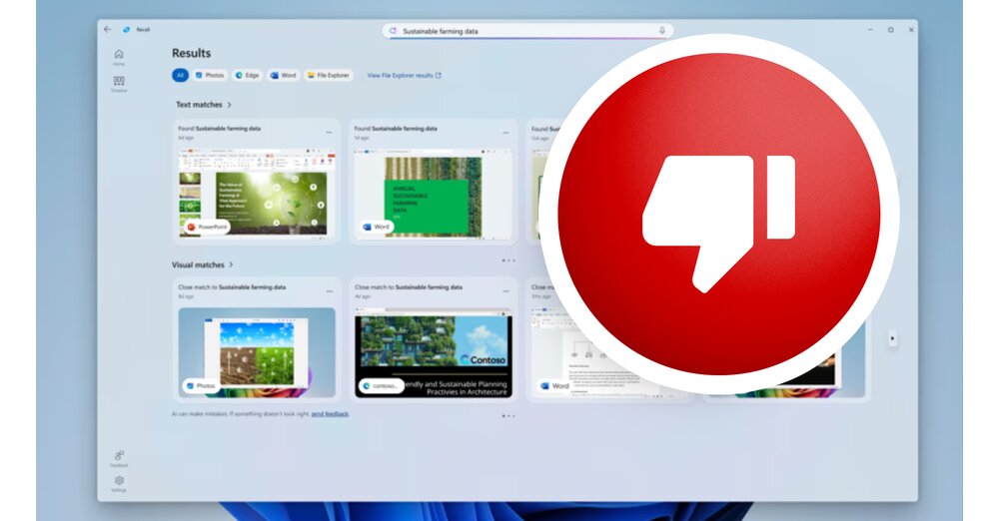Filter results by File Explorer

(328, 75)
